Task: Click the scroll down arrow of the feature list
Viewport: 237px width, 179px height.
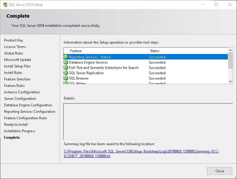Action: pos(230,82)
